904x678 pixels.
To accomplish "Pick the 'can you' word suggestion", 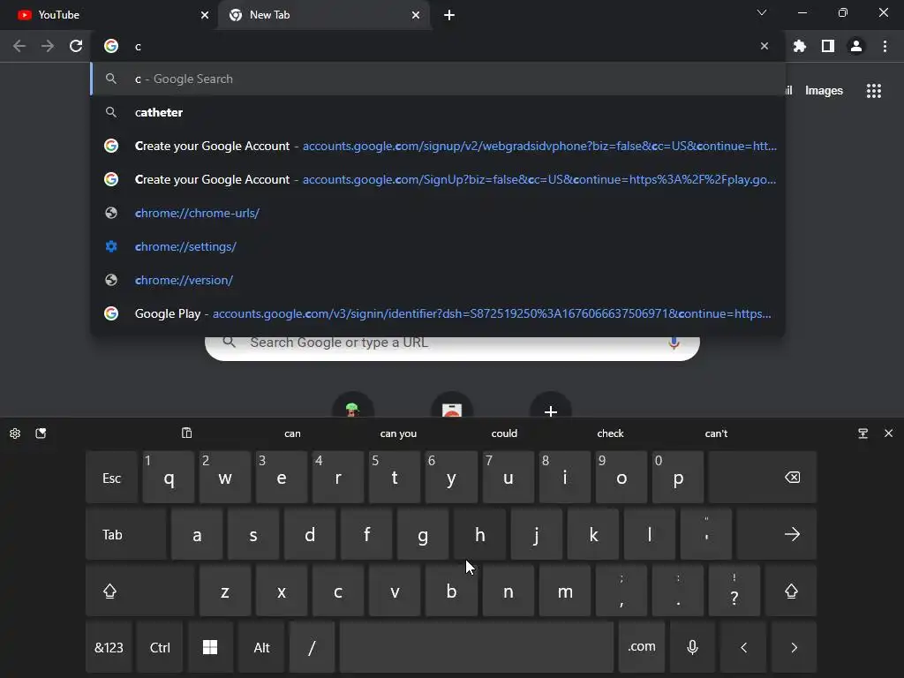I will coord(398,433).
